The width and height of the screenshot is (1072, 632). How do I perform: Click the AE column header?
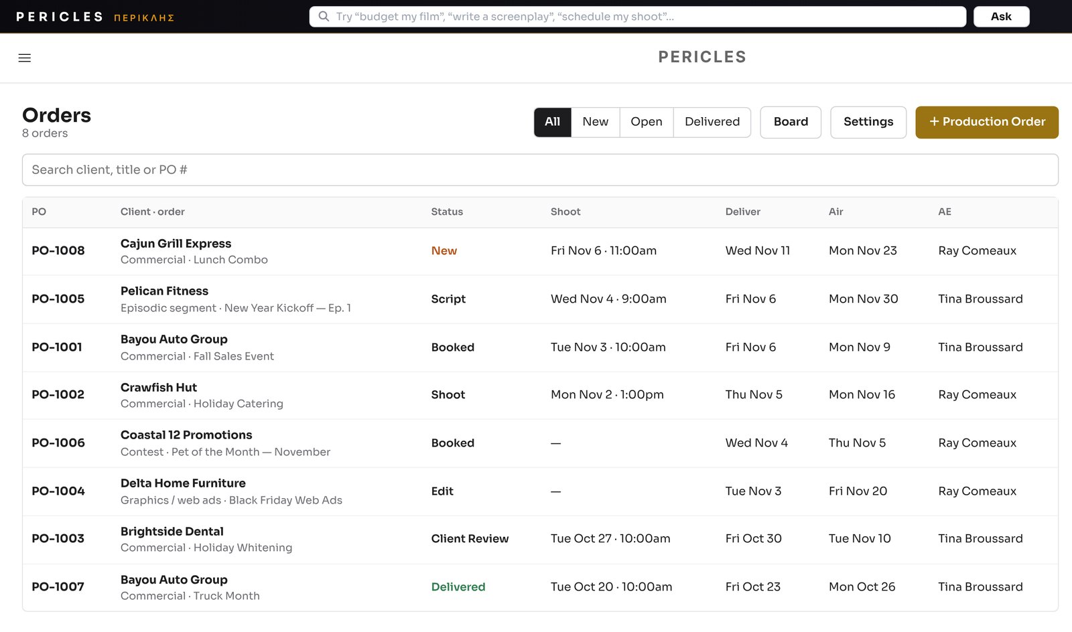point(945,212)
